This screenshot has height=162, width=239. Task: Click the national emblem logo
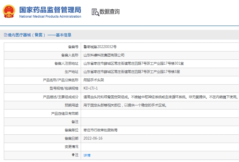pos(9,11)
